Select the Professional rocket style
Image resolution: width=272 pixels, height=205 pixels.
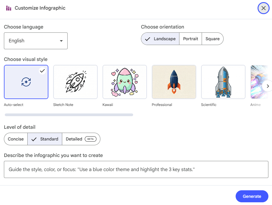[174, 82]
